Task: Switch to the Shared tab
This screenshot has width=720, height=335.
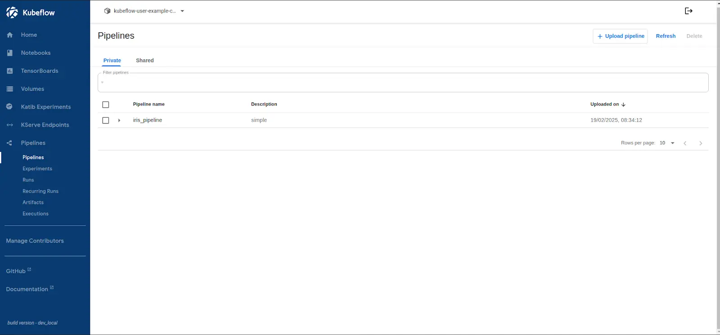Action: click(145, 61)
